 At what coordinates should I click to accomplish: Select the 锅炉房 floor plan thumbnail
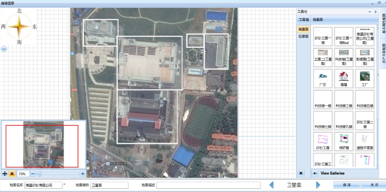pos(344,142)
